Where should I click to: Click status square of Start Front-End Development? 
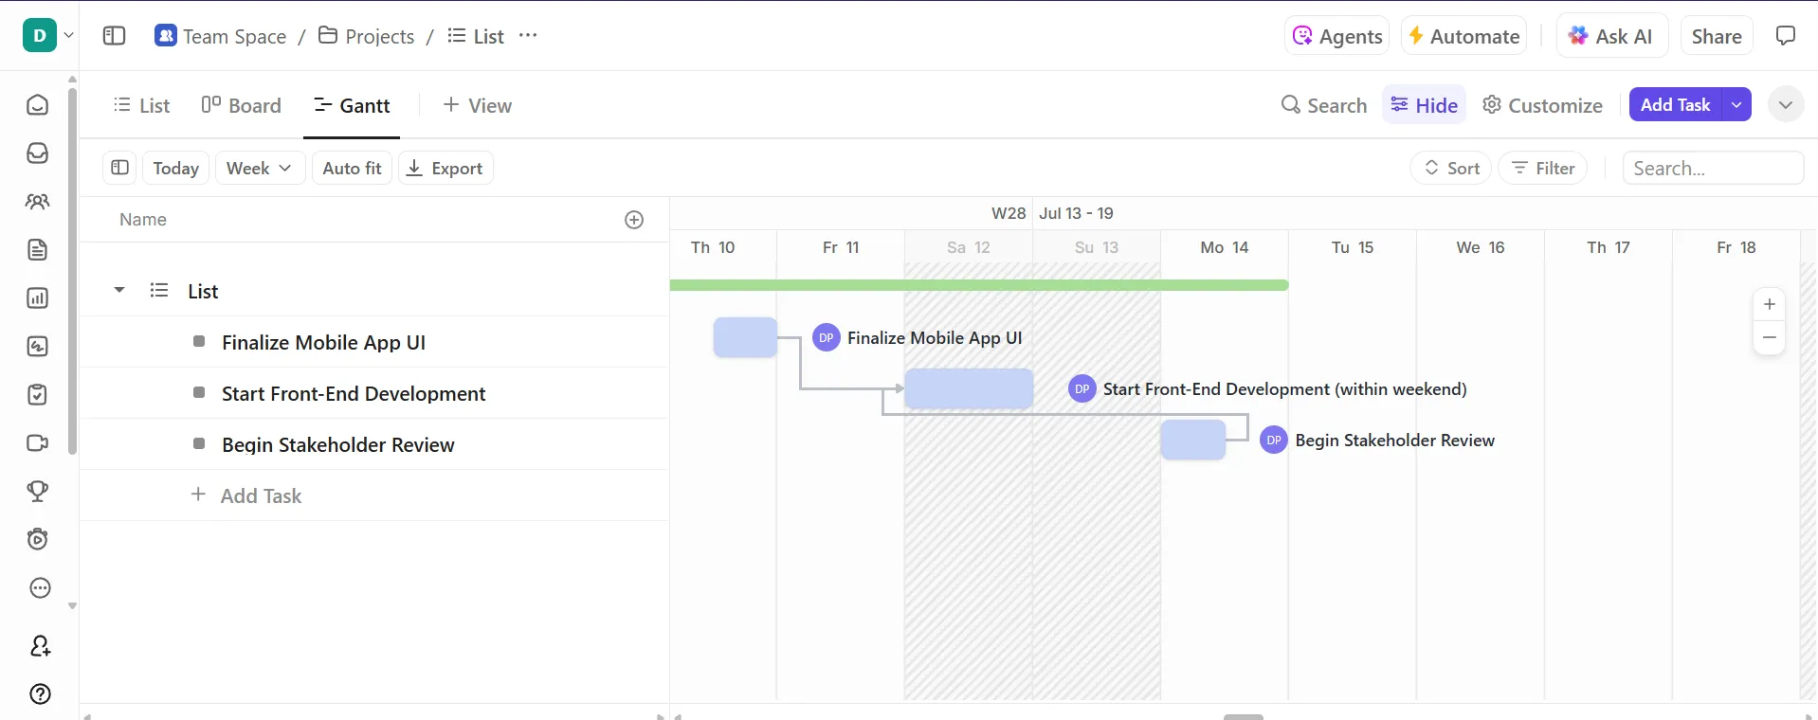199,393
